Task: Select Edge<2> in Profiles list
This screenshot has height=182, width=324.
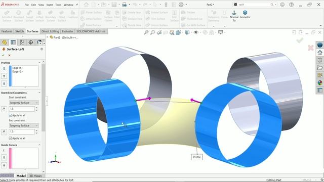Action: click(18, 72)
